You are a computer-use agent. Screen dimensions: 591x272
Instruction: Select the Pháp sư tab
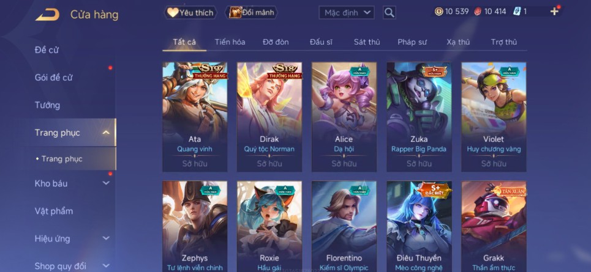pyautogui.click(x=412, y=42)
